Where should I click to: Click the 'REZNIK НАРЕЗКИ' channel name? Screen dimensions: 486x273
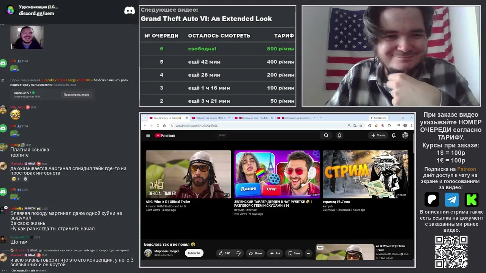tap(246, 210)
